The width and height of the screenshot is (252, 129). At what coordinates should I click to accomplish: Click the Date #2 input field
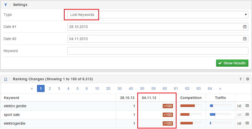[x=158, y=39]
